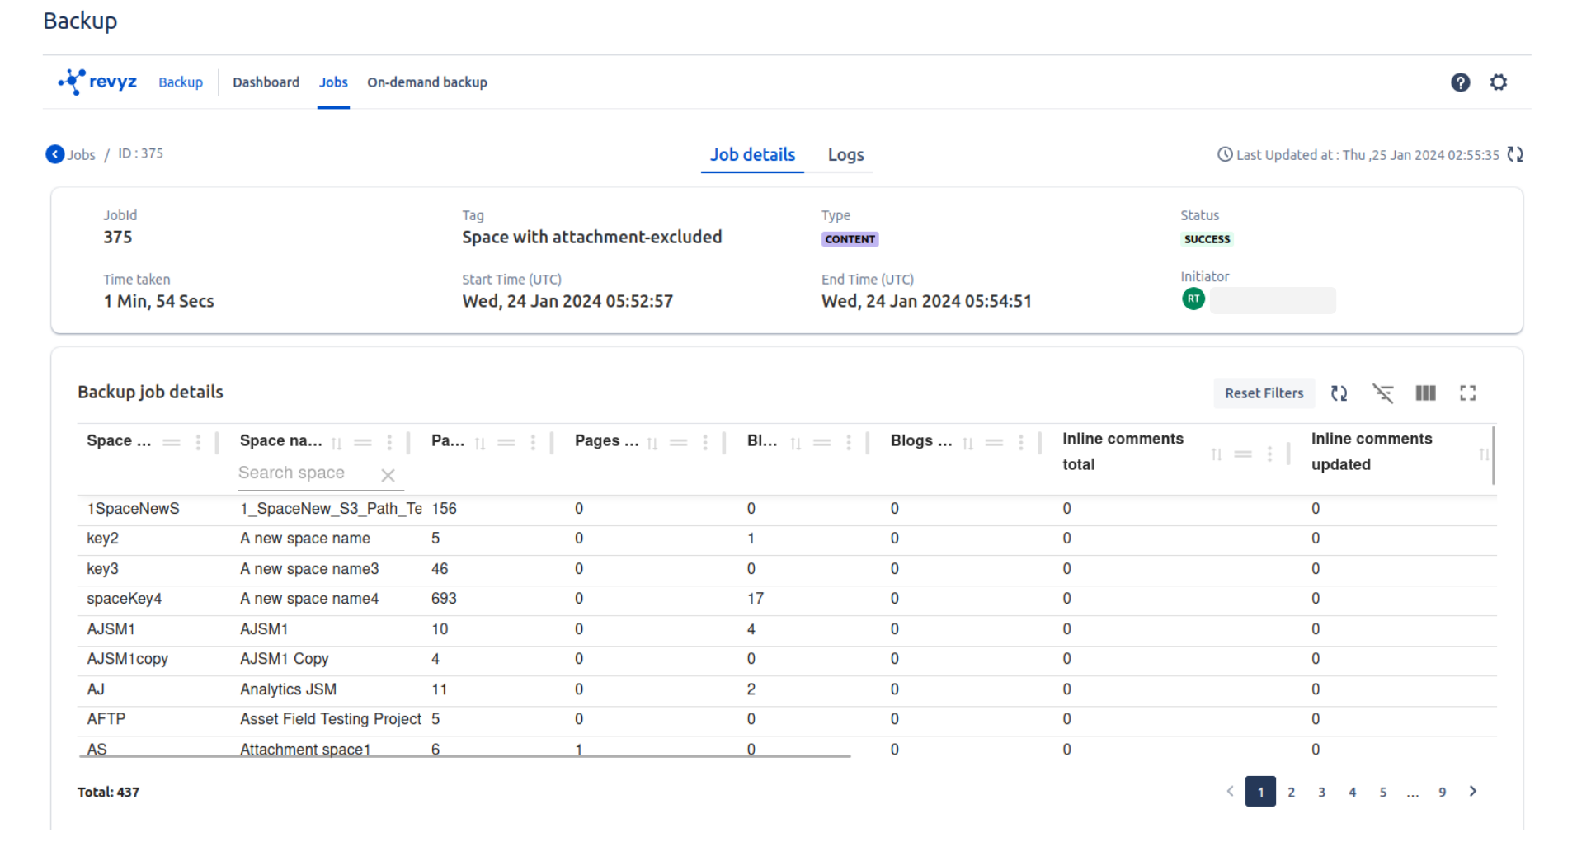Open the help question mark icon
The height and width of the screenshot is (856, 1577).
pyautogui.click(x=1460, y=82)
